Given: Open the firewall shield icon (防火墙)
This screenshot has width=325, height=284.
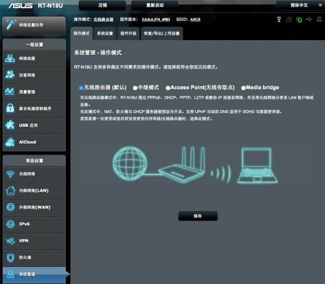Looking at the screenshot, I should (x=10, y=258).
